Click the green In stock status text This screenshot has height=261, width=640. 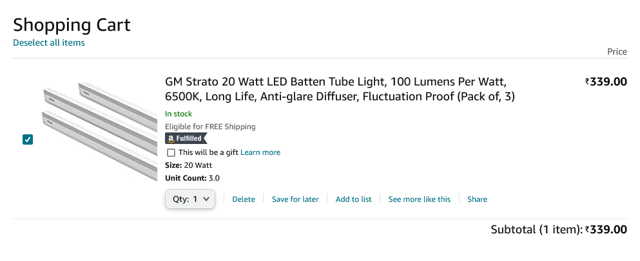click(x=179, y=114)
